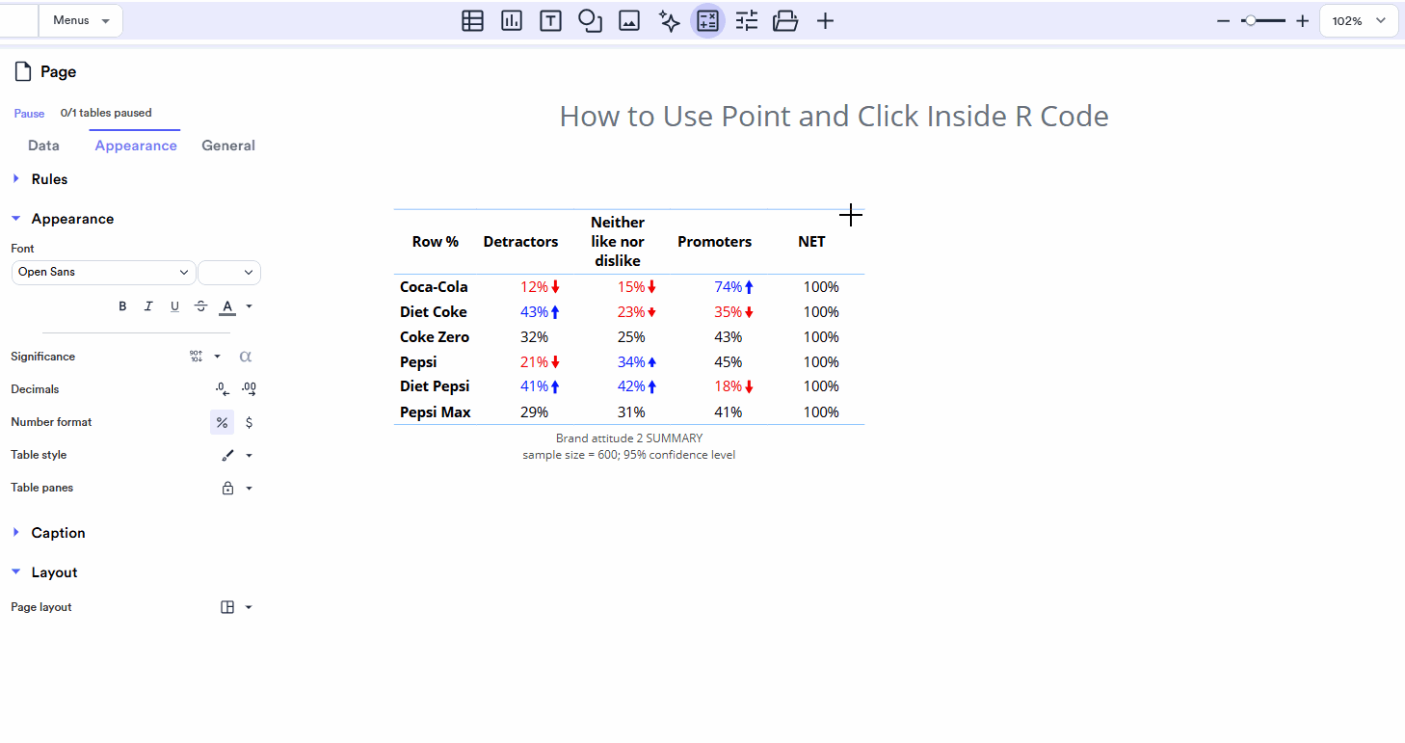1405x743 pixels.
Task: Select the Diet Coke row label
Action: (x=434, y=312)
